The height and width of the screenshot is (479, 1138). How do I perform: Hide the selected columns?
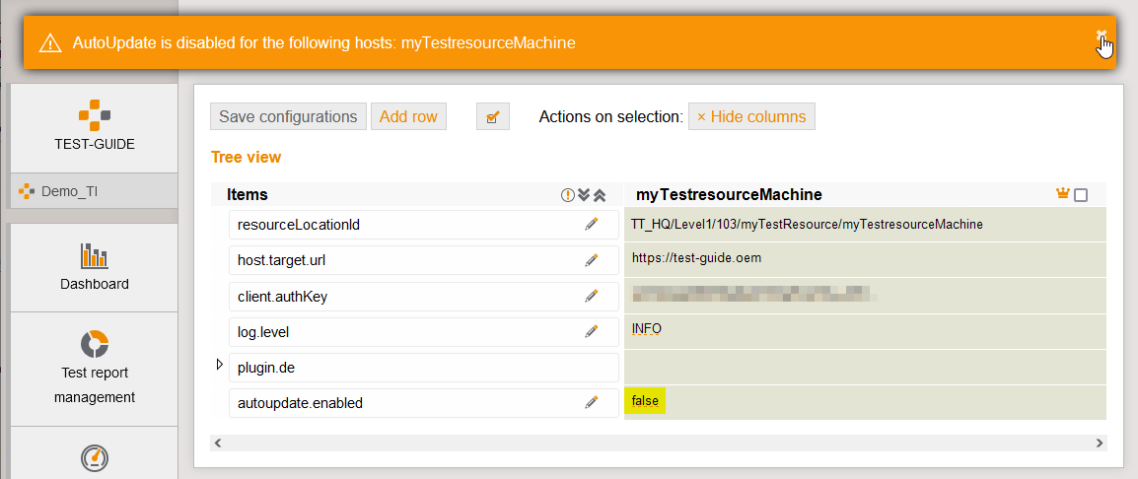point(751,116)
